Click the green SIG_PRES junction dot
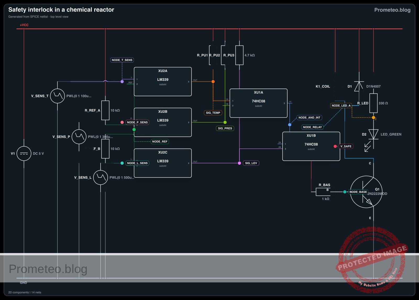Screen dimensions: 419x300 (x=225, y=122)
